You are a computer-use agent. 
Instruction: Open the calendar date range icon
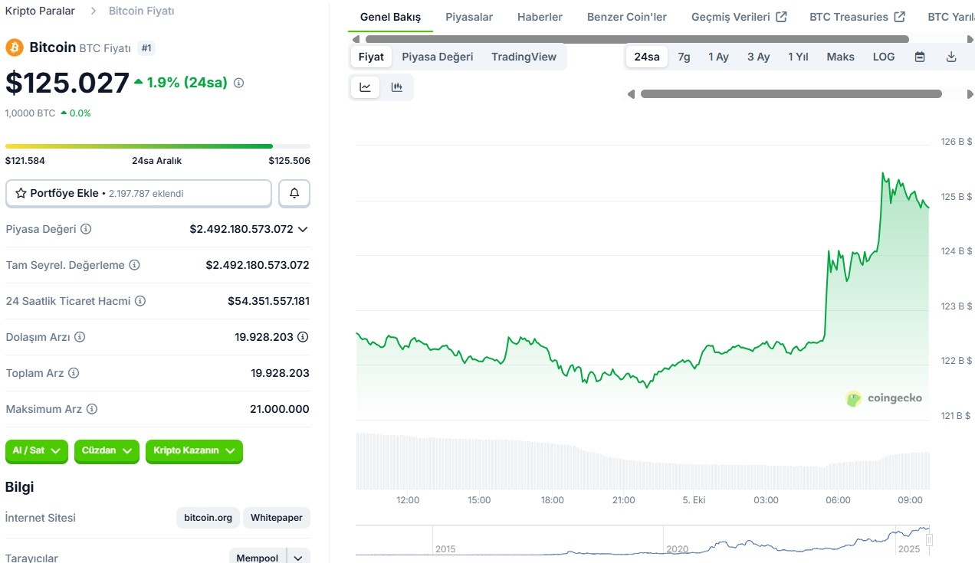tap(920, 57)
